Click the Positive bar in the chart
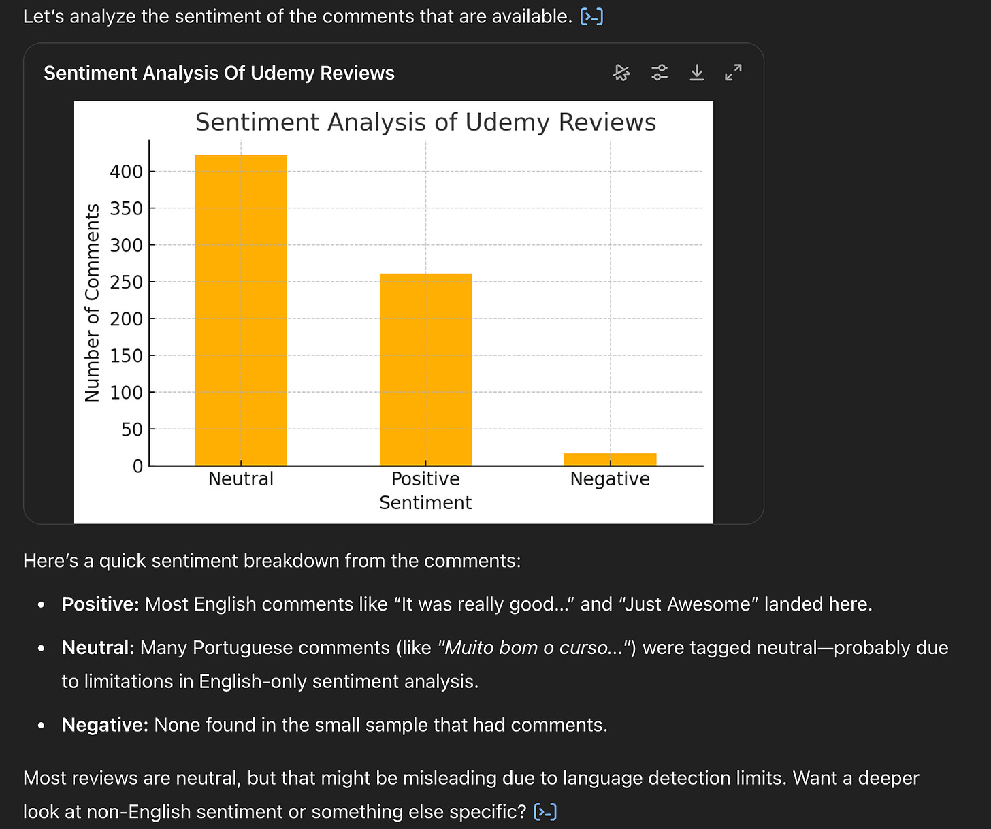Viewport: 991px width, 829px height. click(x=425, y=370)
